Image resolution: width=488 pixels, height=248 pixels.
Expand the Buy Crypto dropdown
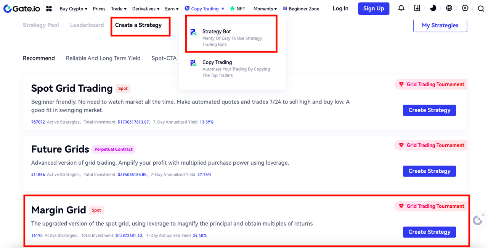coord(73,9)
